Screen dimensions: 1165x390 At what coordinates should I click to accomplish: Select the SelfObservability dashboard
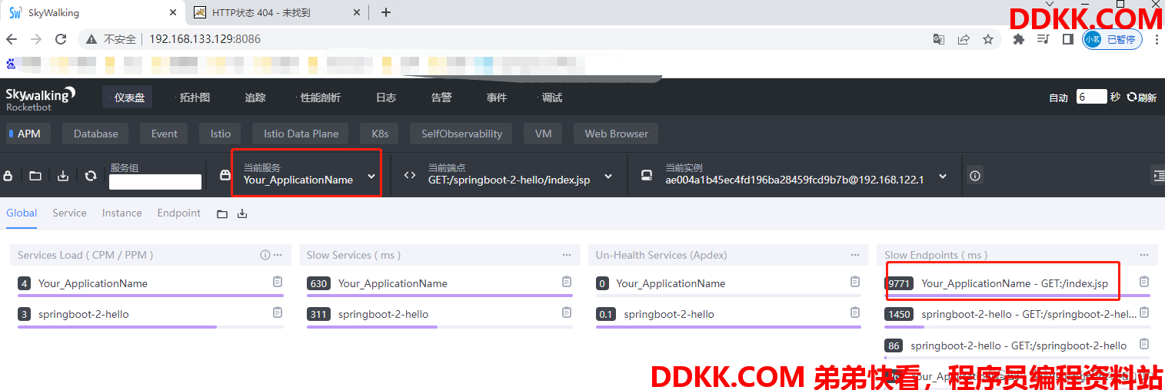[461, 134]
